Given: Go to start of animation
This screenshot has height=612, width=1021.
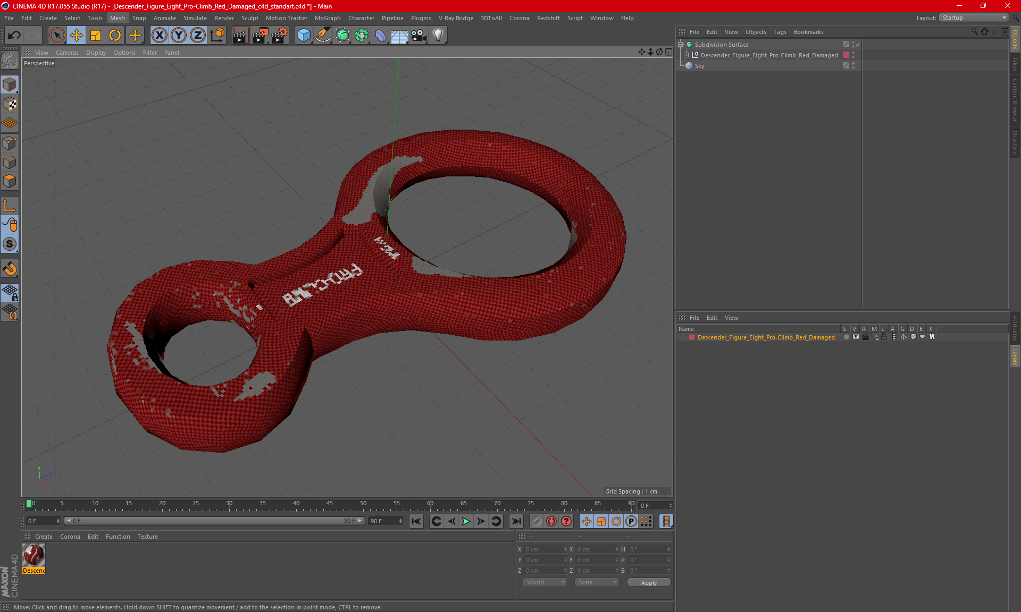Looking at the screenshot, I should [416, 521].
